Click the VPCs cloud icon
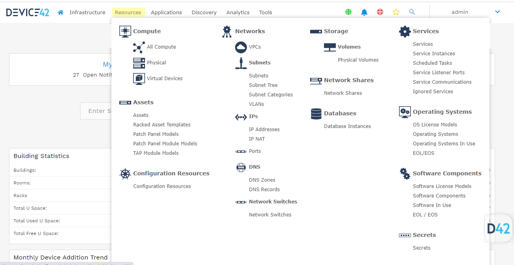Viewport: 514px width, 265px height. pyautogui.click(x=241, y=47)
